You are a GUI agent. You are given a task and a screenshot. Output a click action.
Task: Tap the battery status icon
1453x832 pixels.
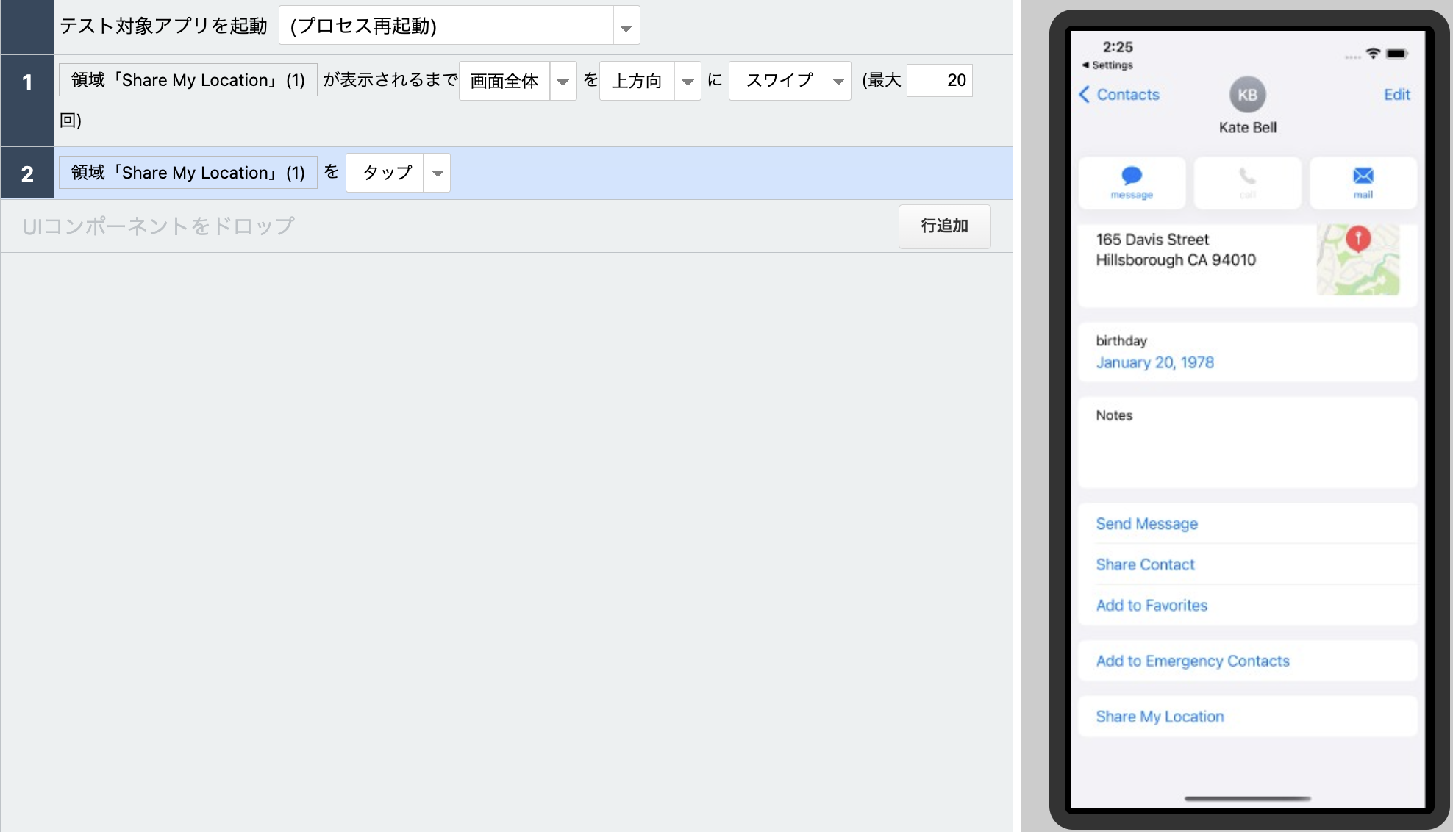(1396, 54)
